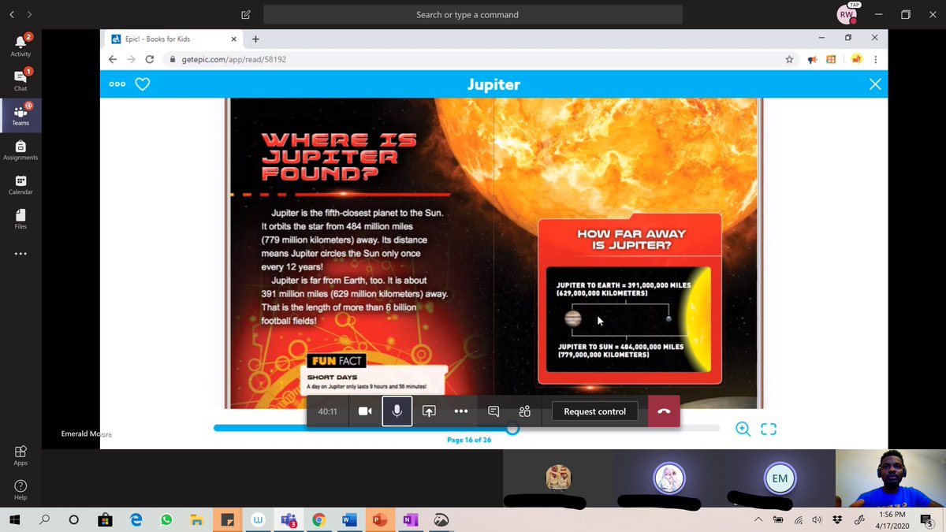Click the Epic book page progress slider
Viewport: 946px width, 532px height.
pyautogui.click(x=467, y=428)
